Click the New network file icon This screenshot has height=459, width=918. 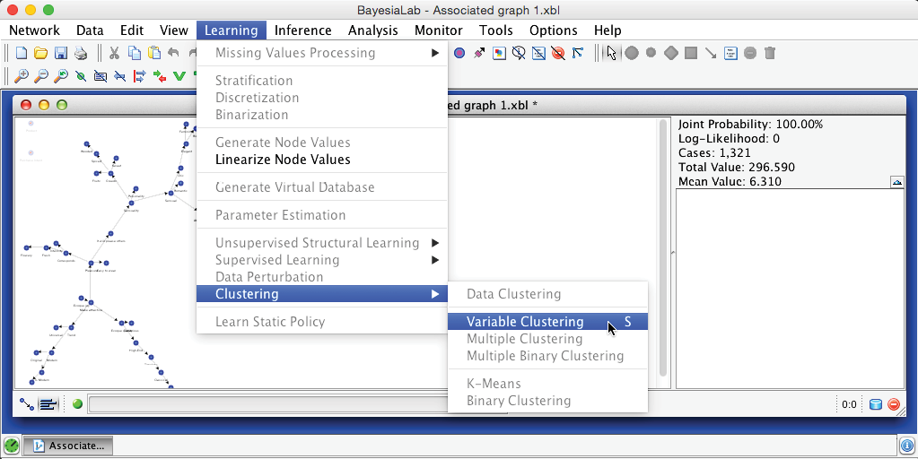click(x=22, y=53)
